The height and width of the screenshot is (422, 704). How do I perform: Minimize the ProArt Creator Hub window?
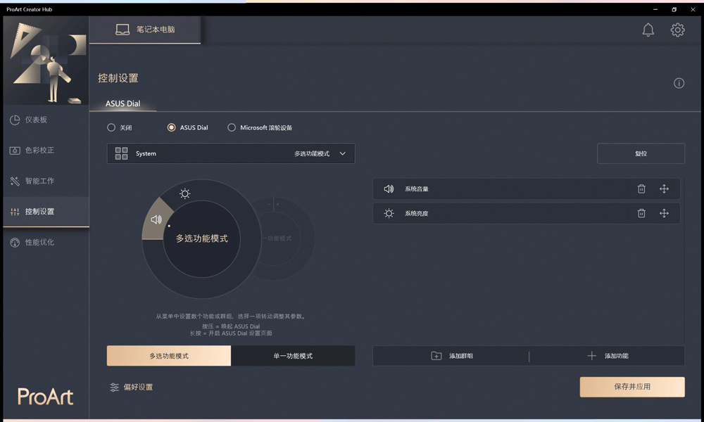655,9
